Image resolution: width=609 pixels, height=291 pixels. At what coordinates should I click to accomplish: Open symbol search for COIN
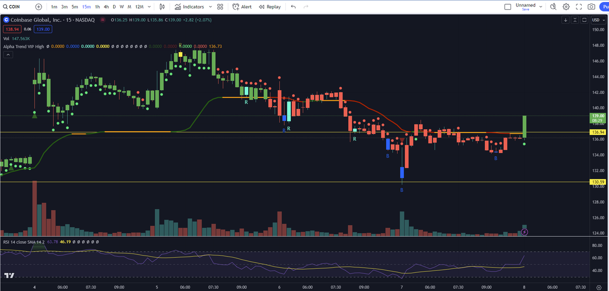(x=11, y=7)
